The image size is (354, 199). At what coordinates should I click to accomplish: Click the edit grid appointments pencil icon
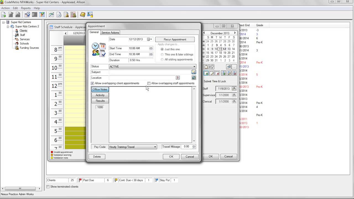pyautogui.click(x=229, y=73)
